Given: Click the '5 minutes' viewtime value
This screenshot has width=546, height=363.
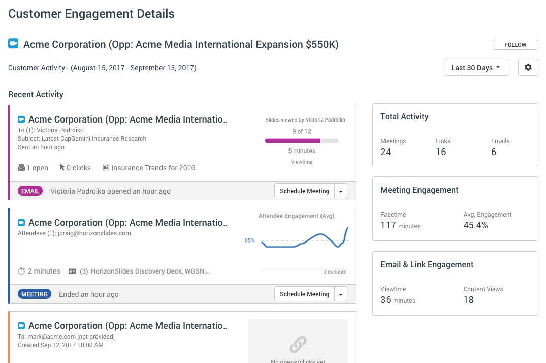Looking at the screenshot, I should 302,150.
